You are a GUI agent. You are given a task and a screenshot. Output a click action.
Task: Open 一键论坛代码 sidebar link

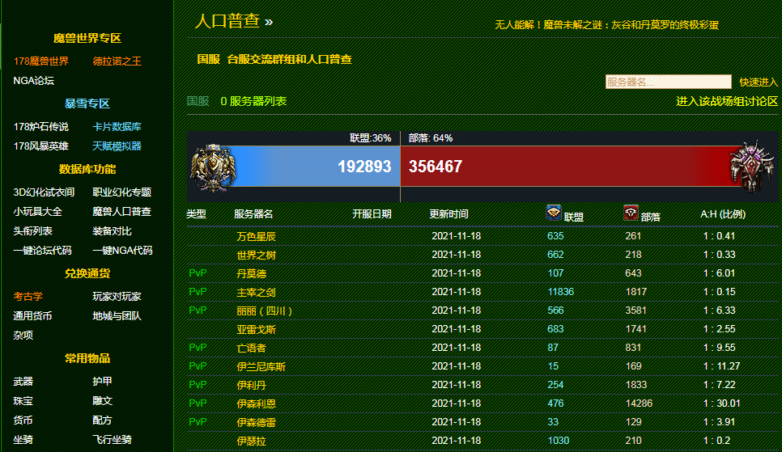[x=42, y=250]
